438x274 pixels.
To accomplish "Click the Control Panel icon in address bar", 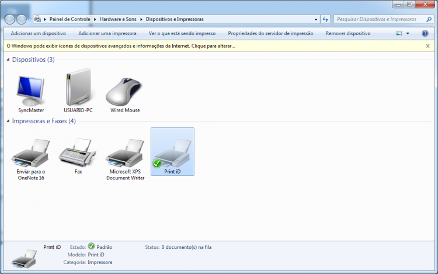I will [37, 19].
